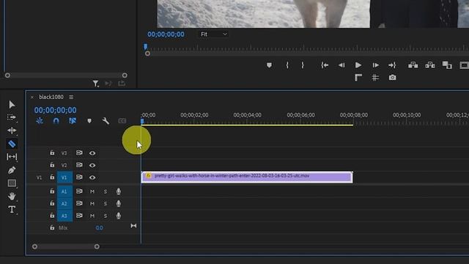Image resolution: width=469 pixels, height=264 pixels.
Task: Select the Selection tool arrow
Action: tap(12, 104)
